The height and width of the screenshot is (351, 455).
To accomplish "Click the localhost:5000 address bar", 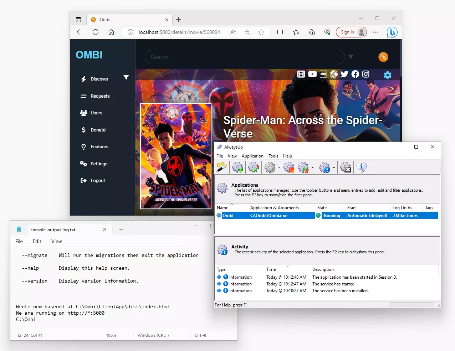I will [x=179, y=32].
